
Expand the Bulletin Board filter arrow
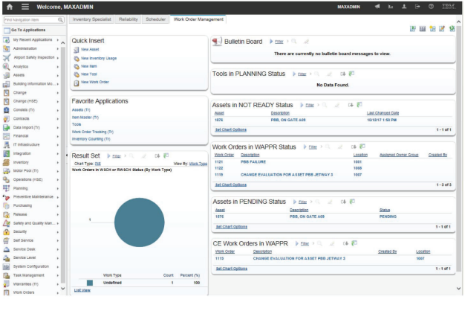(x=271, y=42)
